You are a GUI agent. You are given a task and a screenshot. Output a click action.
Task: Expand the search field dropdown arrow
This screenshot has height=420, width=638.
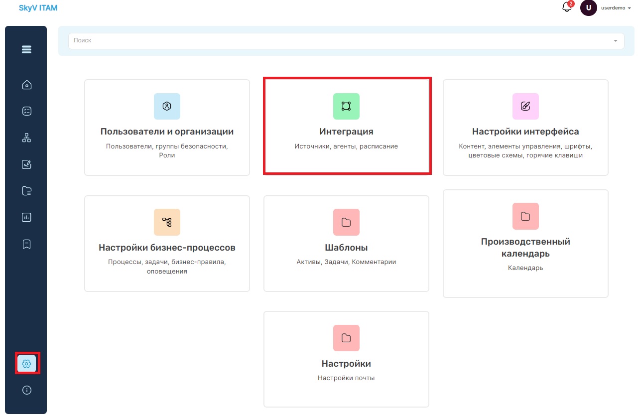coord(616,41)
